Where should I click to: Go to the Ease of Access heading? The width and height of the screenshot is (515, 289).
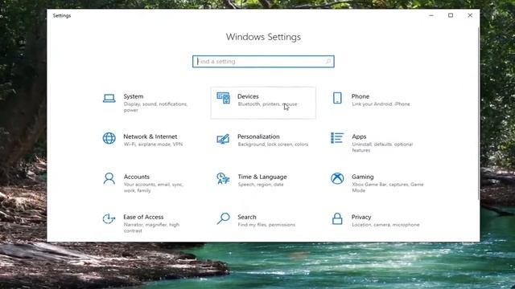pos(143,217)
